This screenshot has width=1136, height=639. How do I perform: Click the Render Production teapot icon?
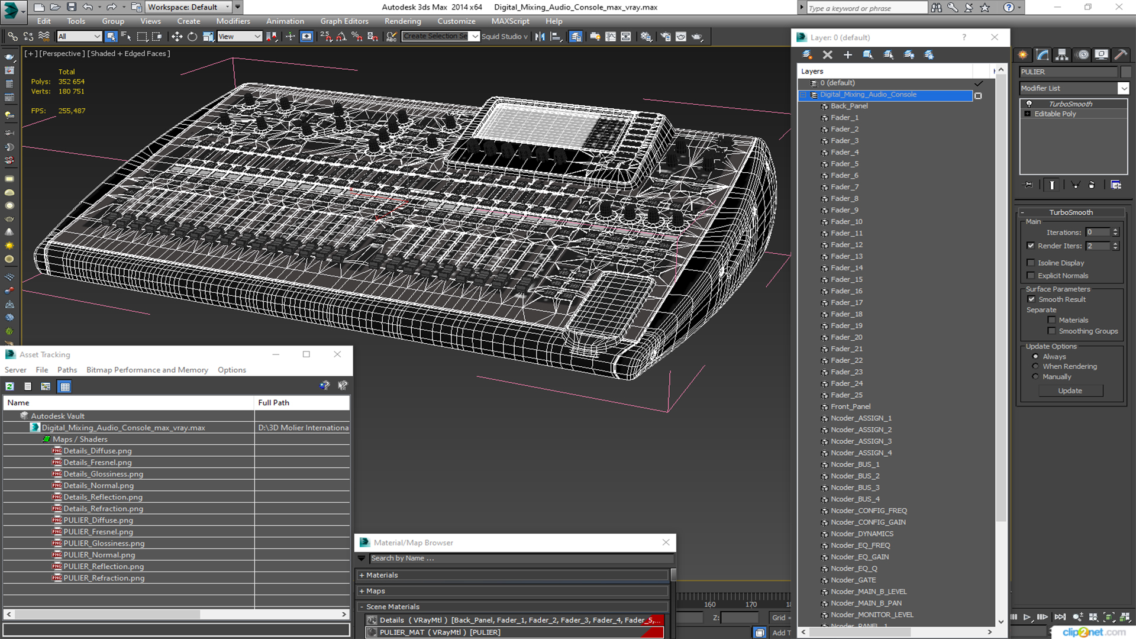tap(697, 37)
